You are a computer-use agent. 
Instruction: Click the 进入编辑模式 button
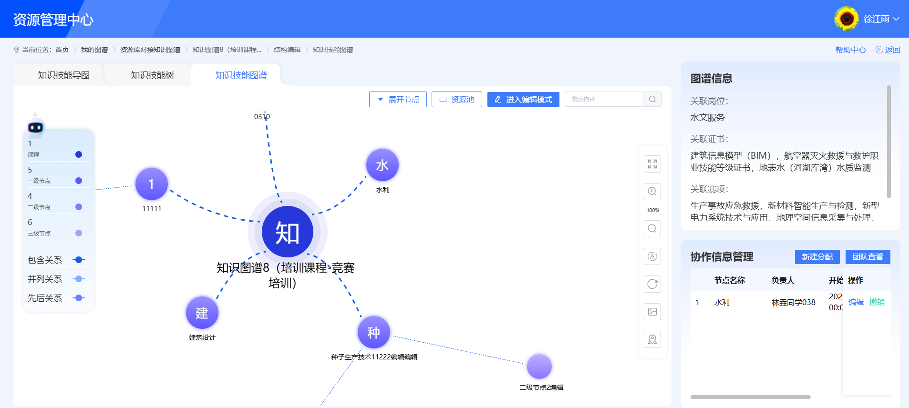(523, 99)
